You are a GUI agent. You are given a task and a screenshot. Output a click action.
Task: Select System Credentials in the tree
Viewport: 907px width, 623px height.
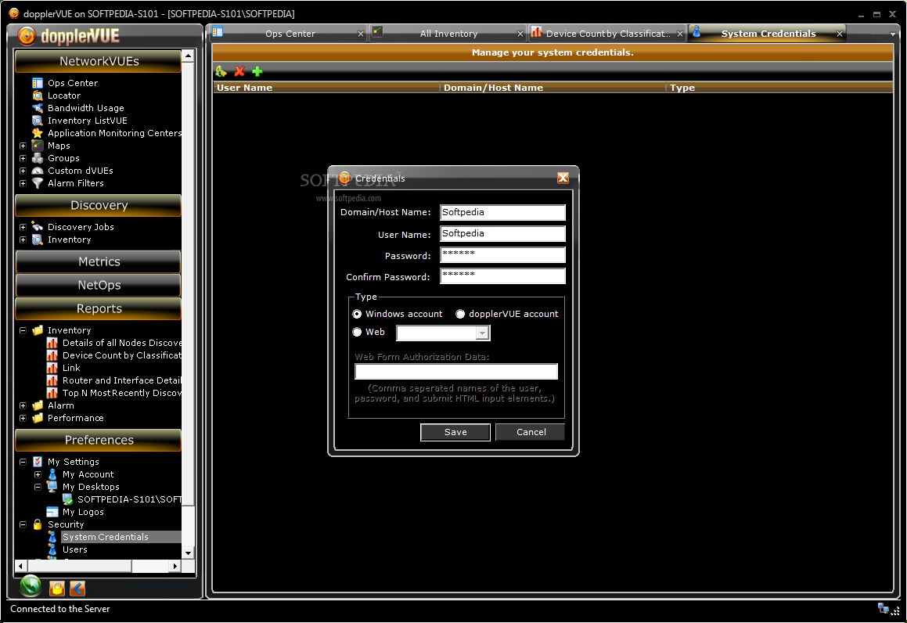click(106, 537)
